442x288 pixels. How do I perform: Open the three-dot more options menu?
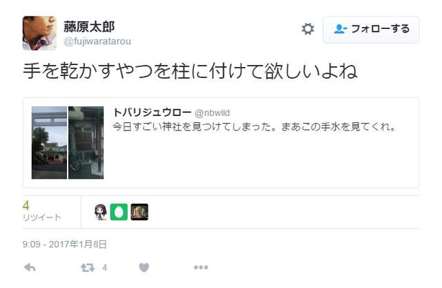[x=201, y=267]
